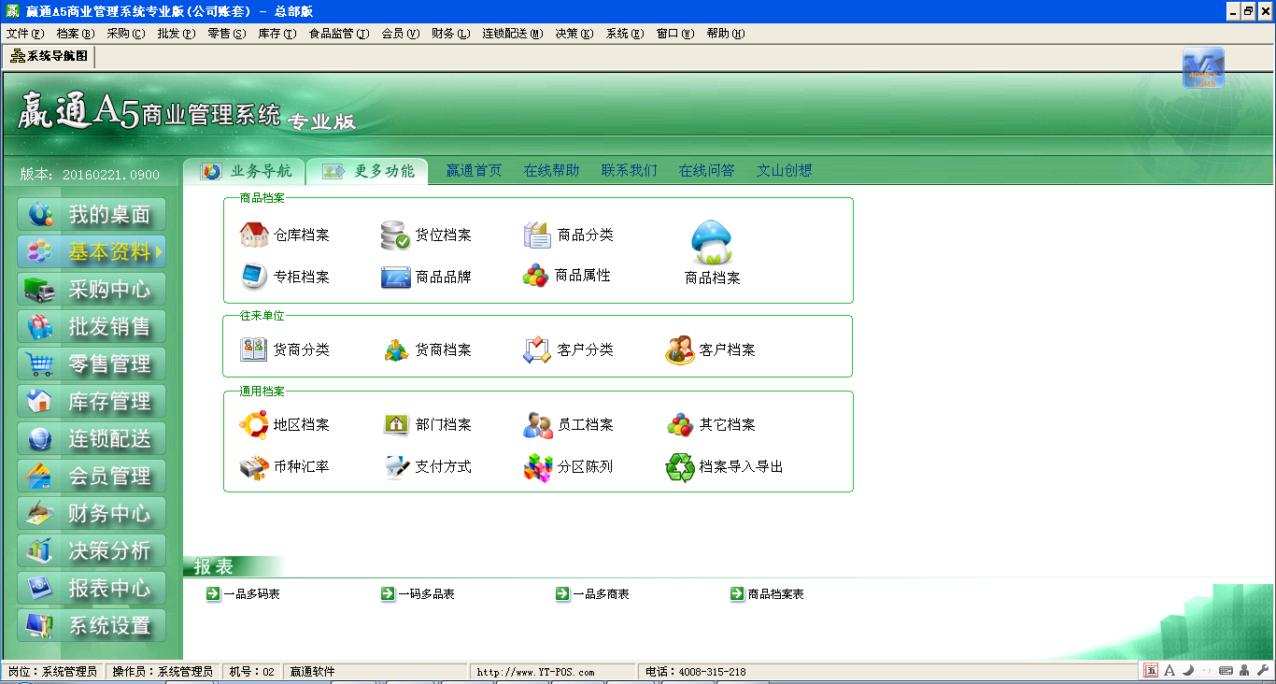Image resolution: width=1276 pixels, height=684 pixels.
Task: Open 库存管理 inventory management
Action: [92, 402]
